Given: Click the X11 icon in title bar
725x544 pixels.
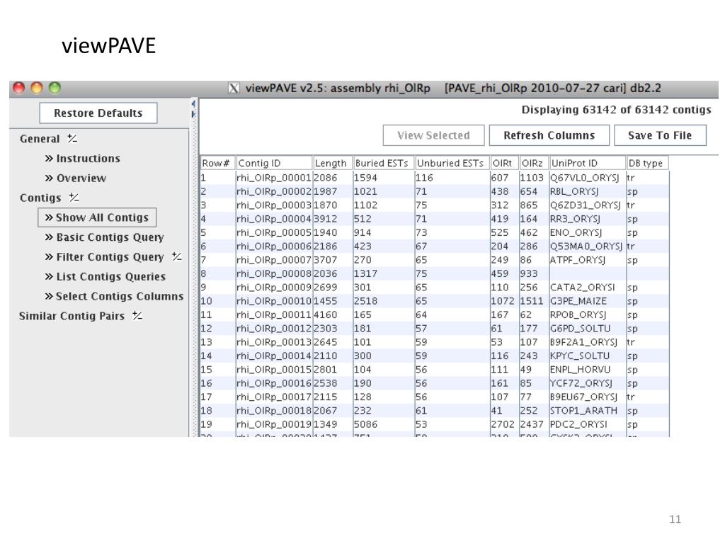Looking at the screenshot, I should [x=234, y=88].
